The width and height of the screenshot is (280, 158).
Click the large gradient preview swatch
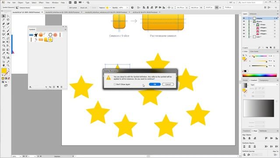click(x=259, y=108)
